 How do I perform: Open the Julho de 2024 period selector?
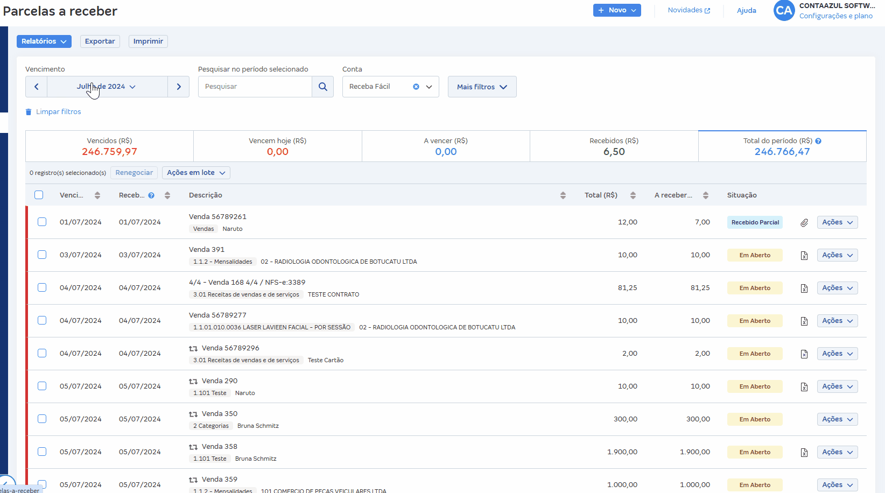pyautogui.click(x=107, y=87)
